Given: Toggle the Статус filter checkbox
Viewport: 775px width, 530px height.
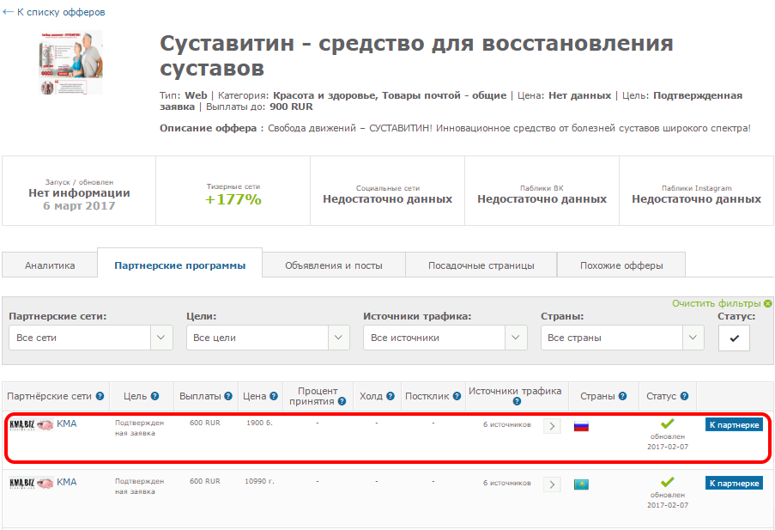Looking at the screenshot, I should click(734, 338).
